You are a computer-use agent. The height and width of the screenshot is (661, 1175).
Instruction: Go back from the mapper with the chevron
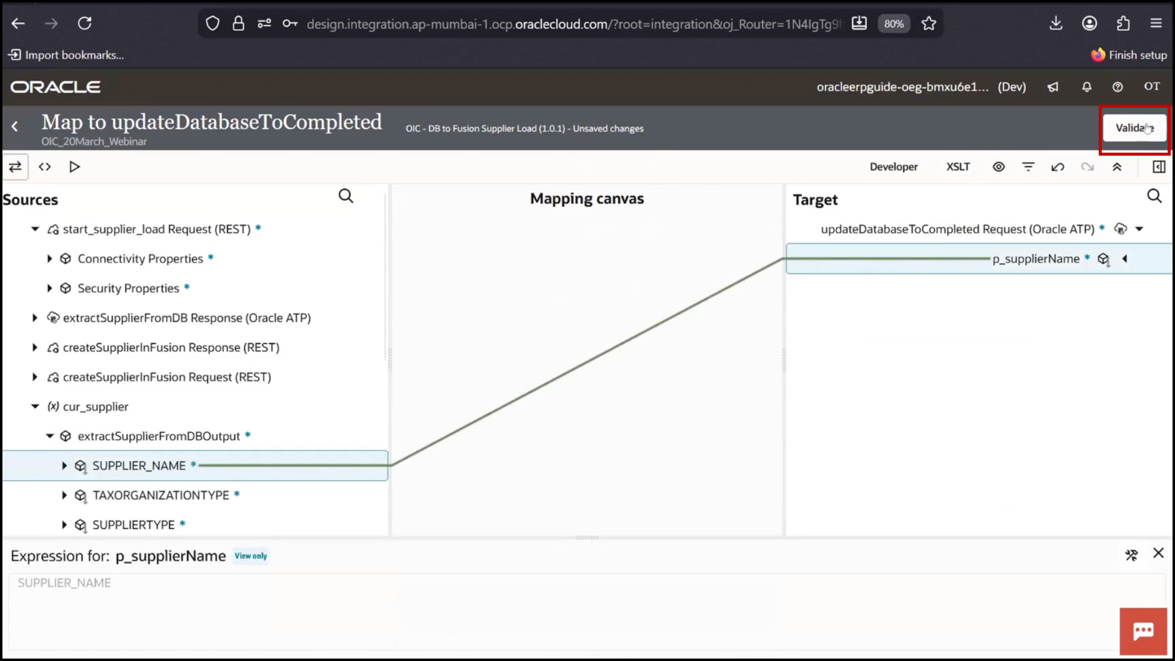(x=15, y=127)
